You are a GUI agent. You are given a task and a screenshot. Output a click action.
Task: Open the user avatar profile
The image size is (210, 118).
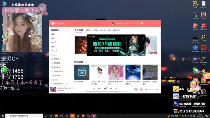coord(113,23)
